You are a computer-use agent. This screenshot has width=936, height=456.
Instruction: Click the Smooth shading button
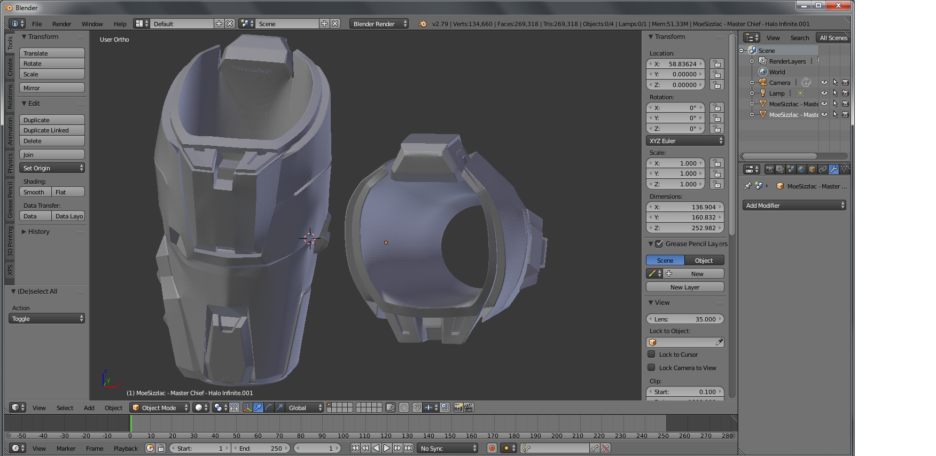pyautogui.click(x=35, y=192)
